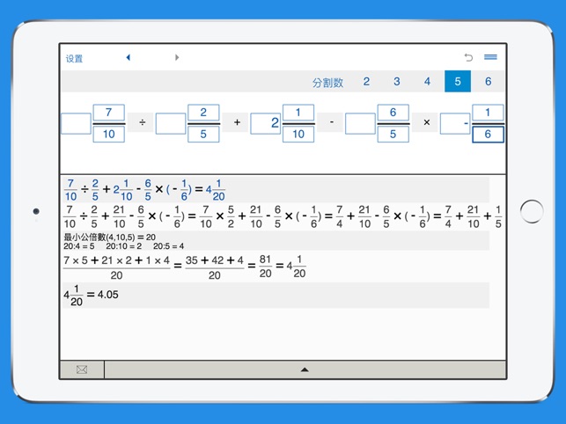Click the 分割数 label
This screenshot has width=566, height=424.
327,83
